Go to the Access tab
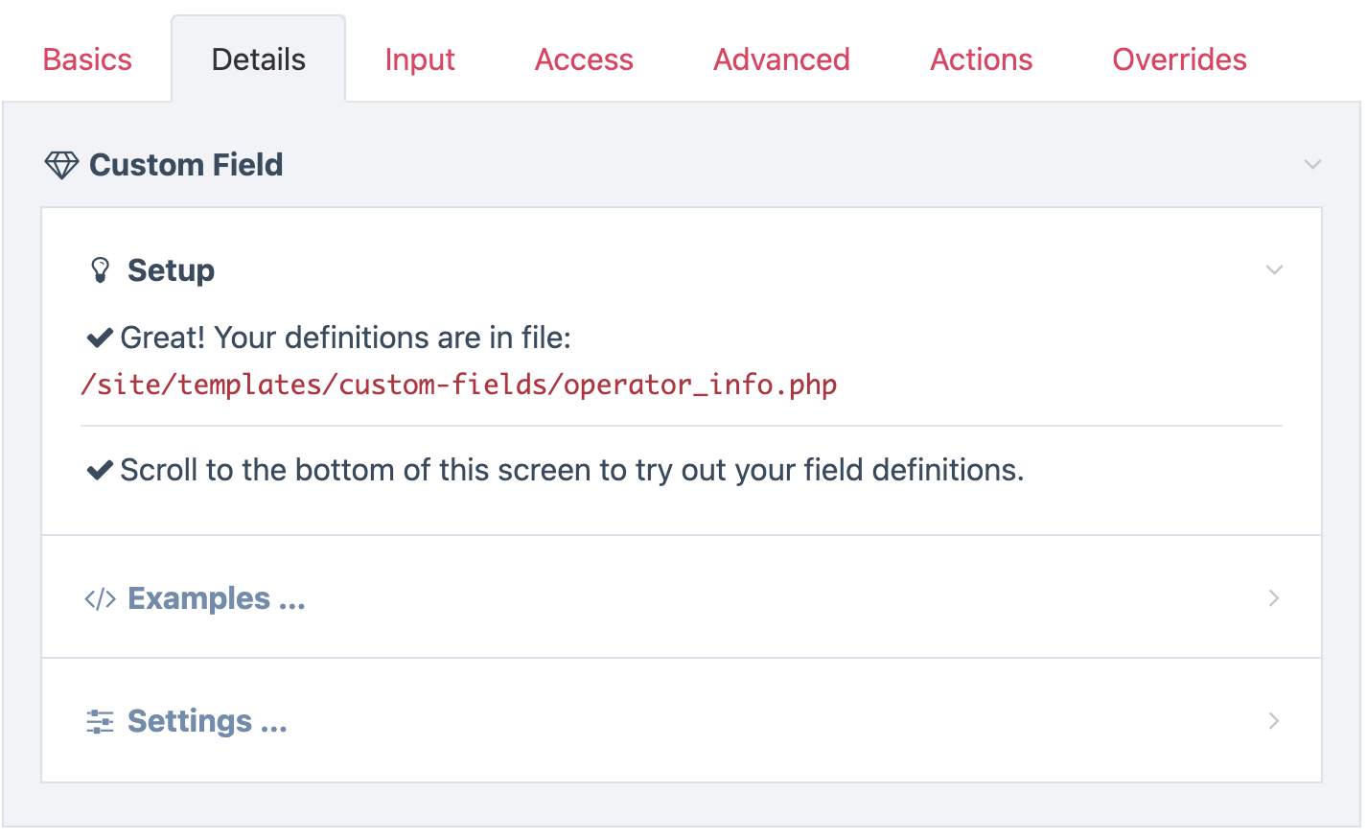The height and width of the screenshot is (840, 1367). 584,59
